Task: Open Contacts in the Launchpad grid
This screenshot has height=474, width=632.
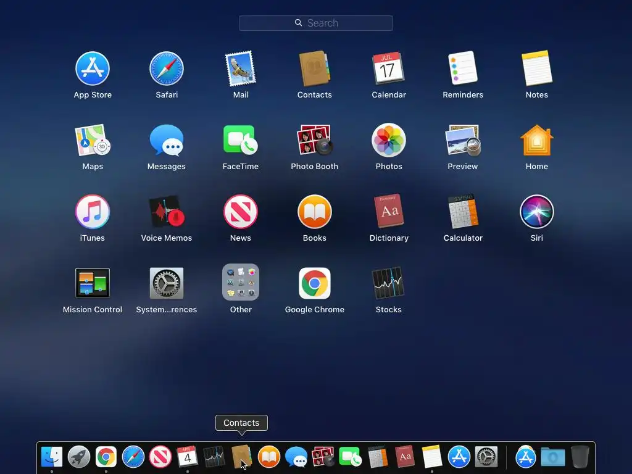Action: 314,69
